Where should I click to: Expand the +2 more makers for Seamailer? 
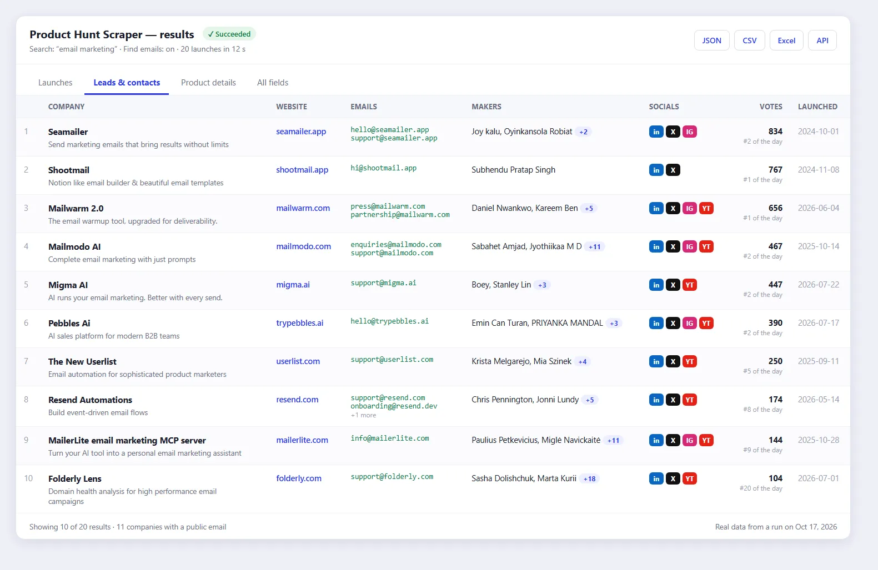[583, 132]
